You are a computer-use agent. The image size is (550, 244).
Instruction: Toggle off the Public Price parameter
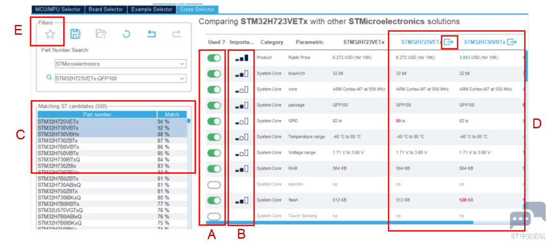click(x=214, y=58)
